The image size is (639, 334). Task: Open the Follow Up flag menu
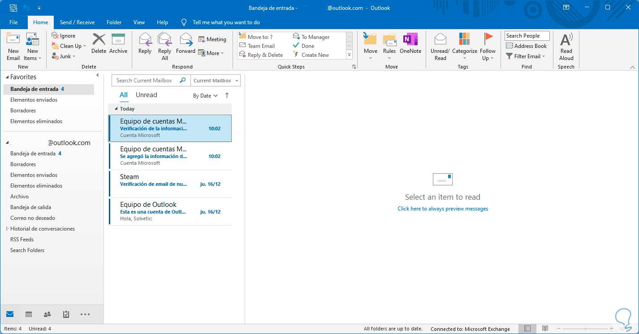(488, 47)
